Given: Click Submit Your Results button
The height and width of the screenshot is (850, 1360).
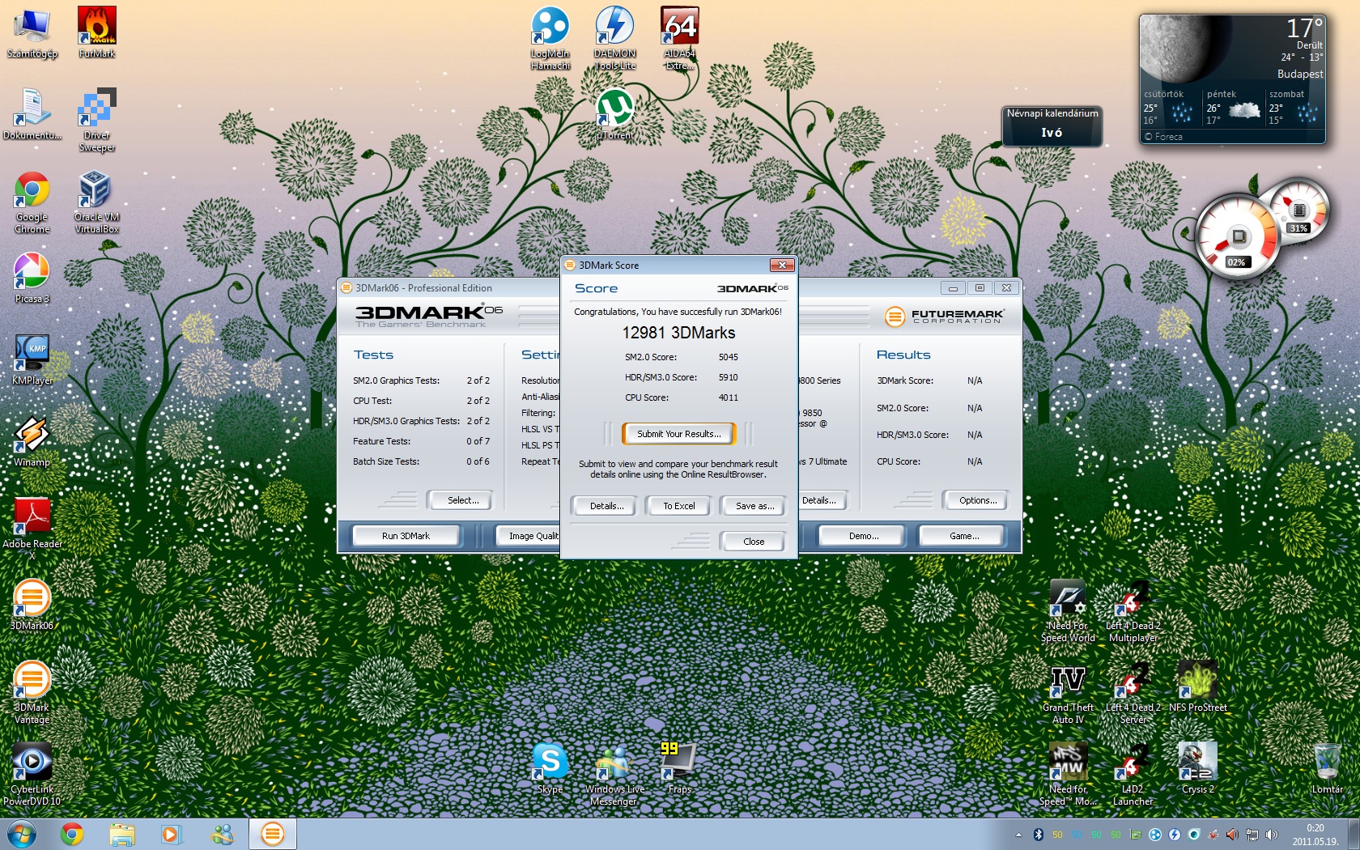Looking at the screenshot, I should pos(678,434).
